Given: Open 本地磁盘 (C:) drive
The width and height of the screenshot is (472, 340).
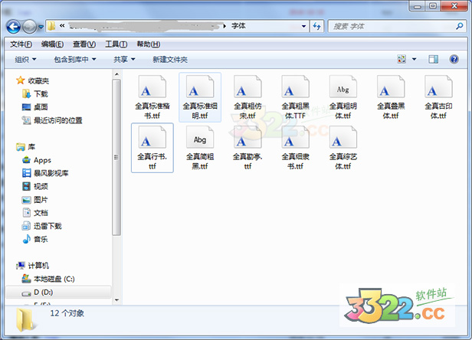Looking at the screenshot, I should (x=48, y=279).
